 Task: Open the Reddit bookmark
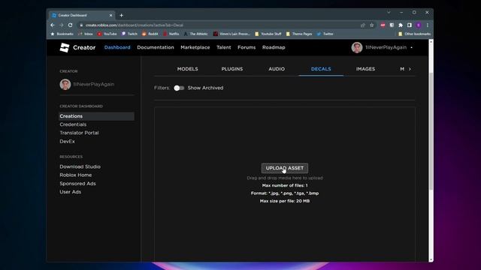pos(150,34)
